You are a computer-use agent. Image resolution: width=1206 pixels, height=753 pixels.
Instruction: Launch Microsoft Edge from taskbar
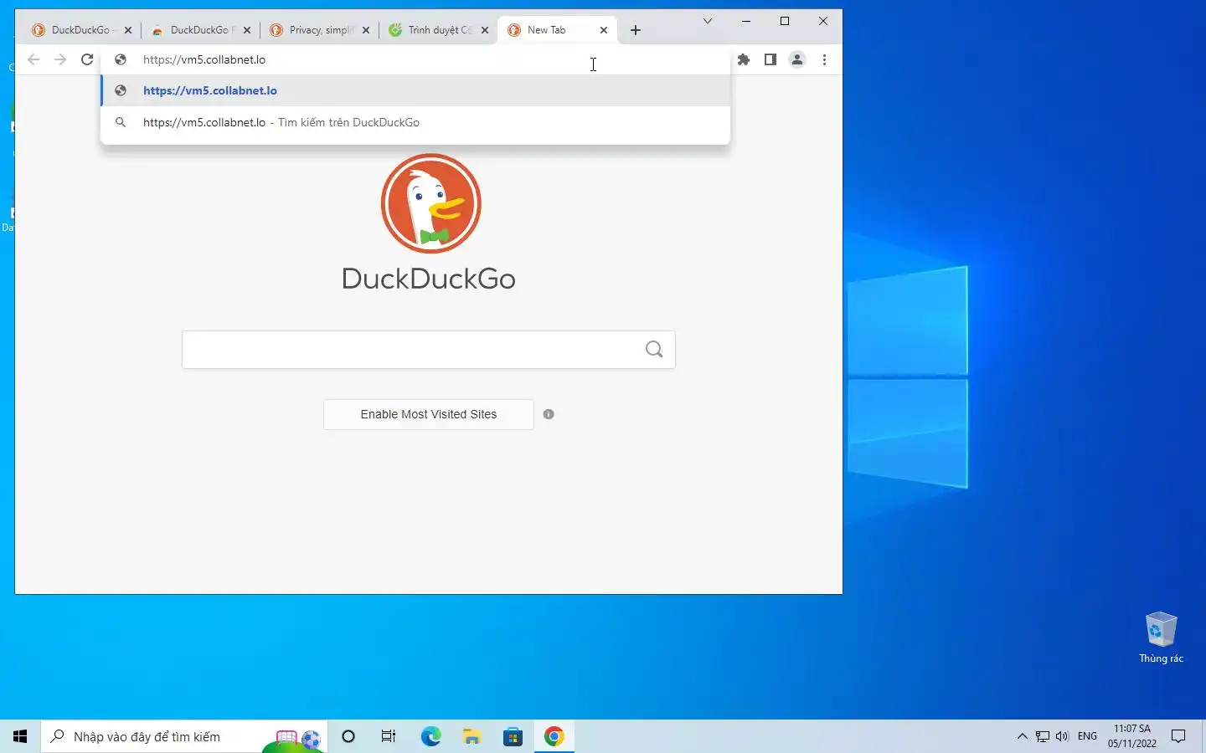[x=430, y=736]
